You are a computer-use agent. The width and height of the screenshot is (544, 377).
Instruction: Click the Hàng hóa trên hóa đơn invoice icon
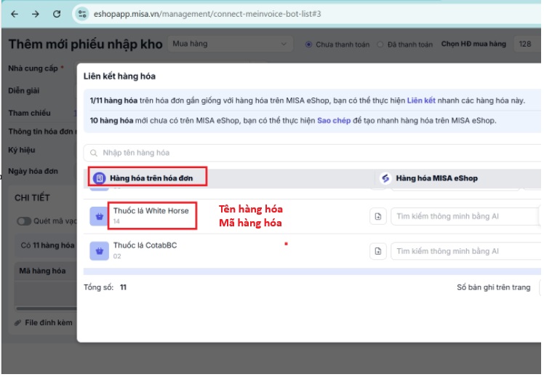[x=99, y=178]
